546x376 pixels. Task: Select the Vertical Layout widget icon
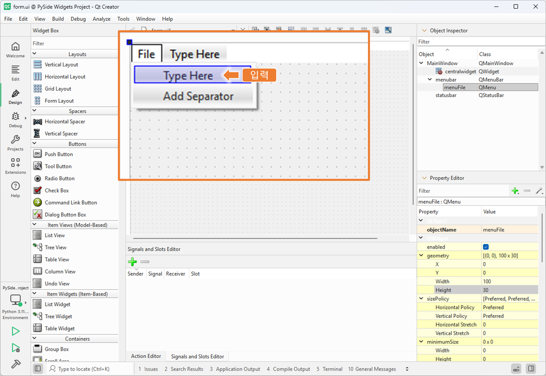(38, 65)
